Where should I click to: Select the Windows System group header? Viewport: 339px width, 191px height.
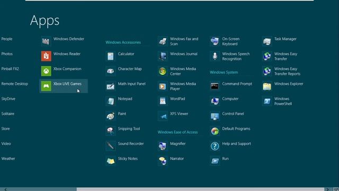tap(224, 72)
